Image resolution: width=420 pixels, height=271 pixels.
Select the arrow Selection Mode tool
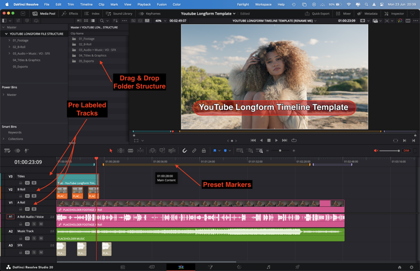[111, 151]
